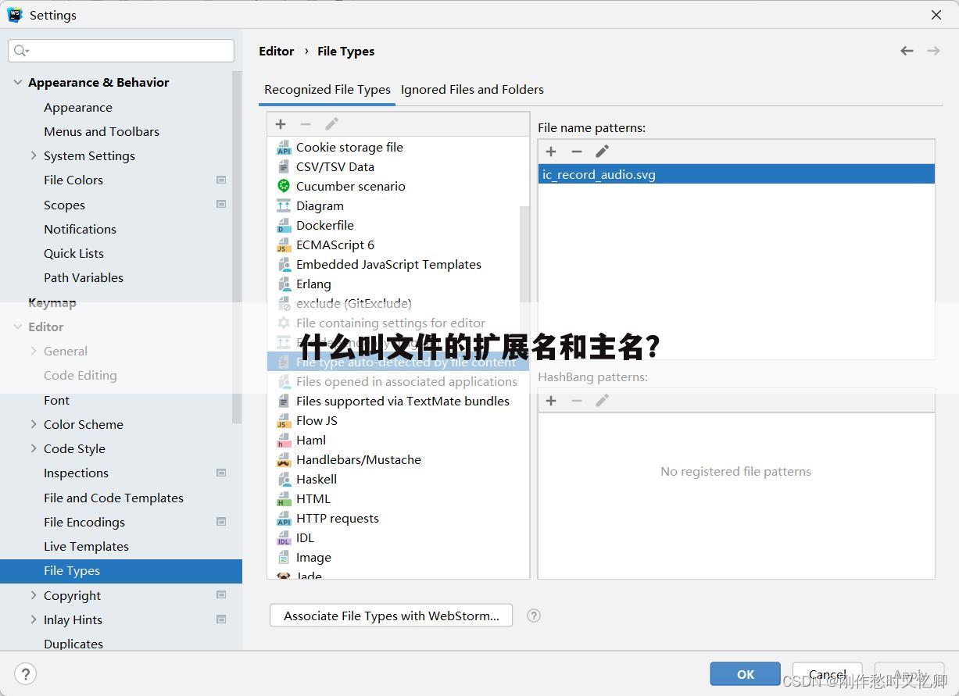
Task: Open Live Templates settings
Action: click(86, 546)
